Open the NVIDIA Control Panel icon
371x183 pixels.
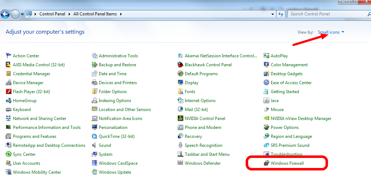coord(180,119)
